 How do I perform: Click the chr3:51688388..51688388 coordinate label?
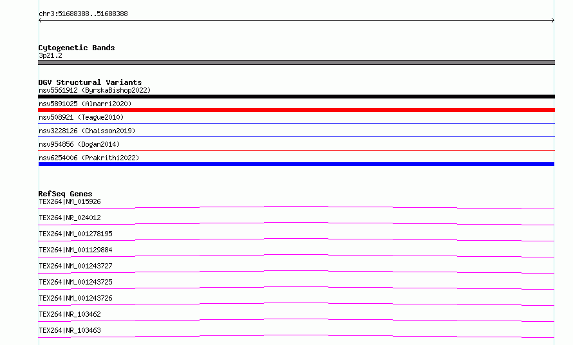click(x=83, y=14)
